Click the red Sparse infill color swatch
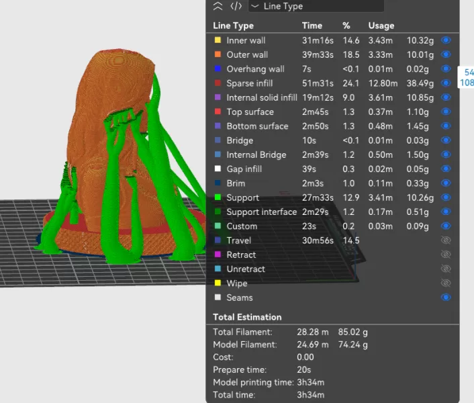 click(x=217, y=83)
